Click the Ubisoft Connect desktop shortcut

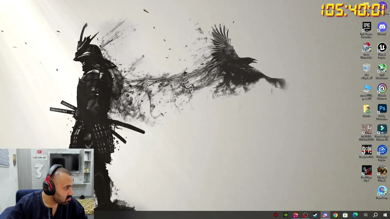point(382,92)
